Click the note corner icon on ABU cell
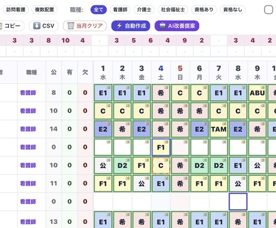 [x=263, y=88]
